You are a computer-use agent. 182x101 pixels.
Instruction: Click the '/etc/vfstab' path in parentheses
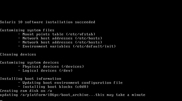click(81, 34)
